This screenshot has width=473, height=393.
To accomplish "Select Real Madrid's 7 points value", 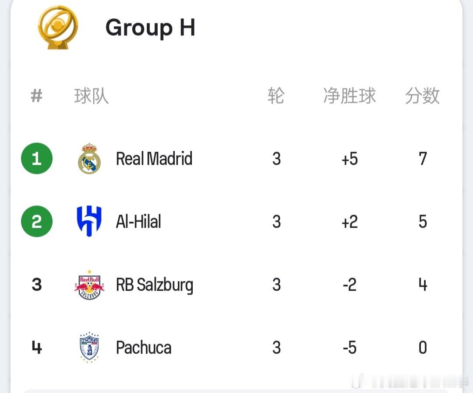I will pyautogui.click(x=423, y=159).
